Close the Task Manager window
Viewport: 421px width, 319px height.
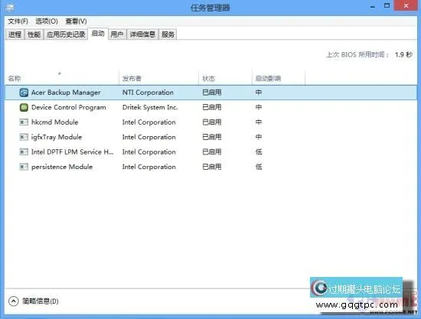(406, 6)
